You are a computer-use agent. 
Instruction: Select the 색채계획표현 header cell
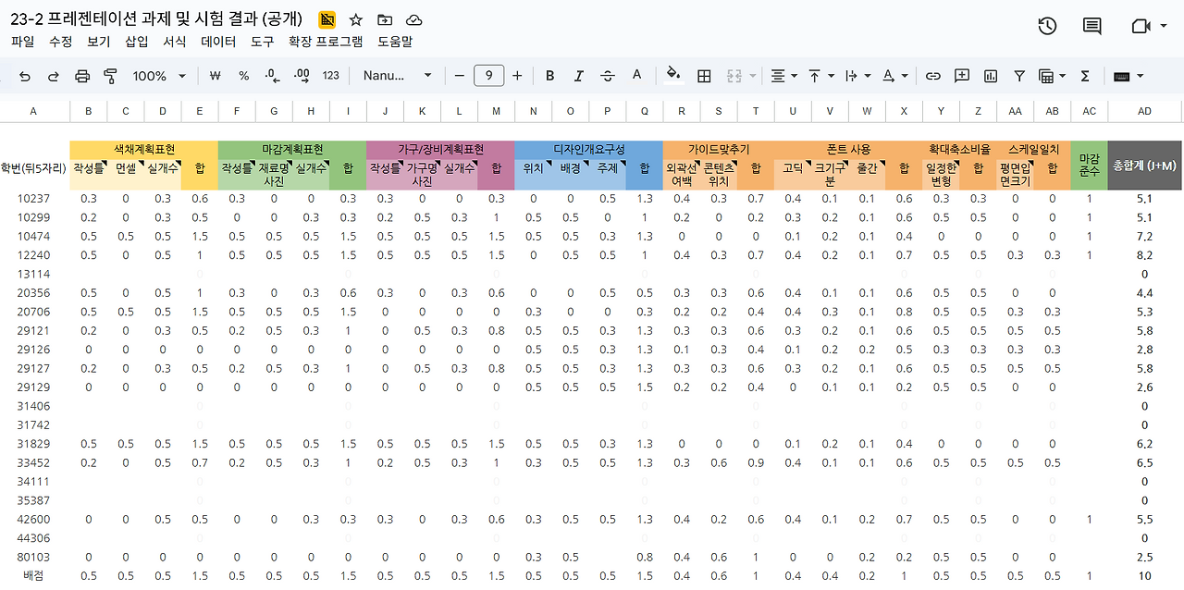click(x=144, y=150)
